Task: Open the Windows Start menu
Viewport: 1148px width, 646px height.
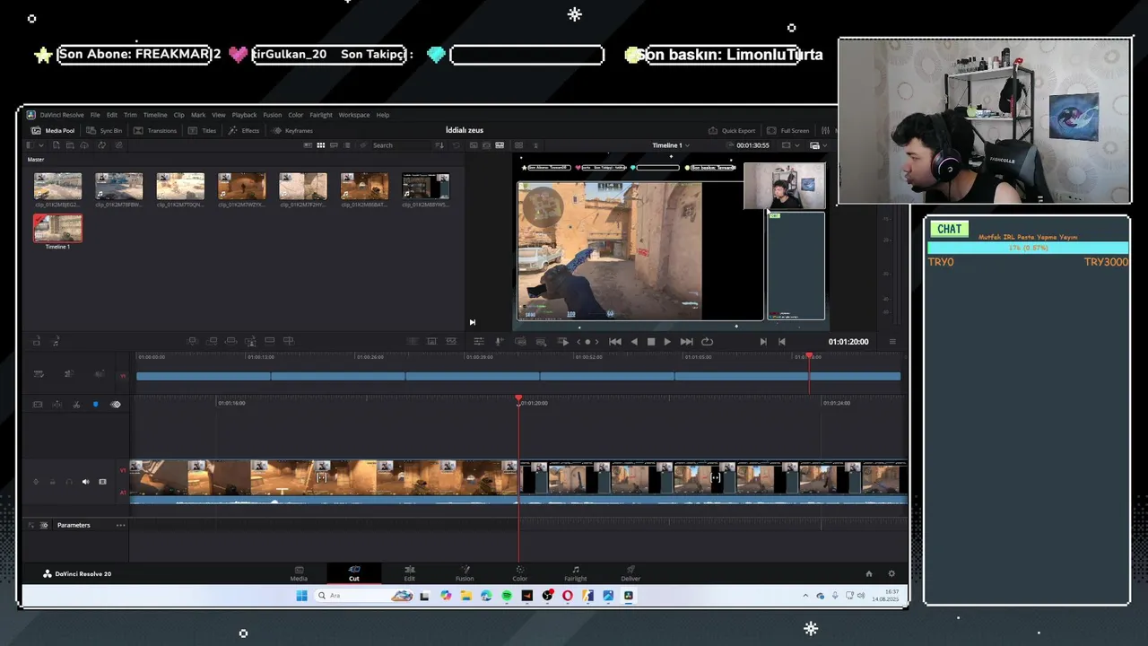Action: pyautogui.click(x=301, y=596)
